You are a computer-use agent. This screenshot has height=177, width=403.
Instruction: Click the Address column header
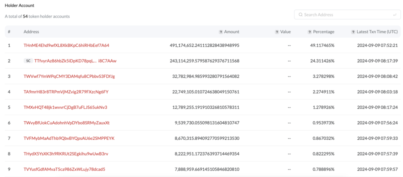31,32
